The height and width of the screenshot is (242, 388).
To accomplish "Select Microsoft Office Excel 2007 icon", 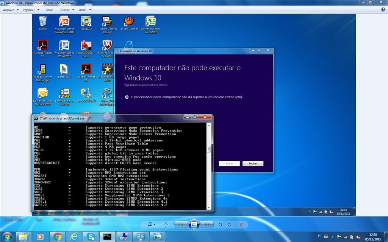I will point(151,25).
